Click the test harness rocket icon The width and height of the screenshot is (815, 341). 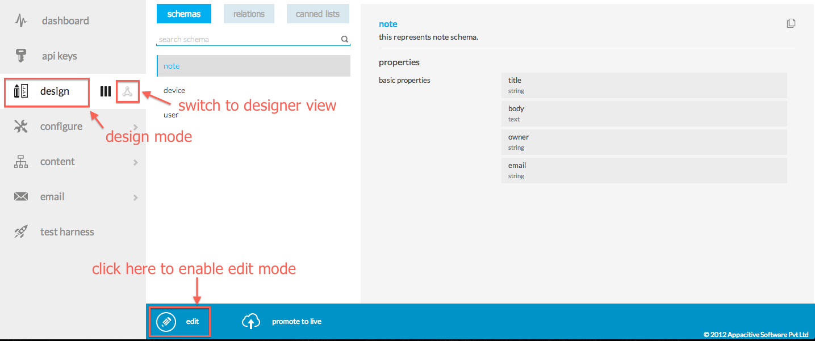21,231
